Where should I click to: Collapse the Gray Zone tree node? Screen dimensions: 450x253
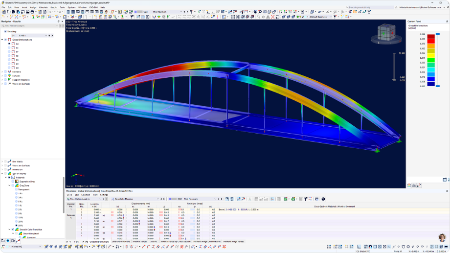coord(9,185)
